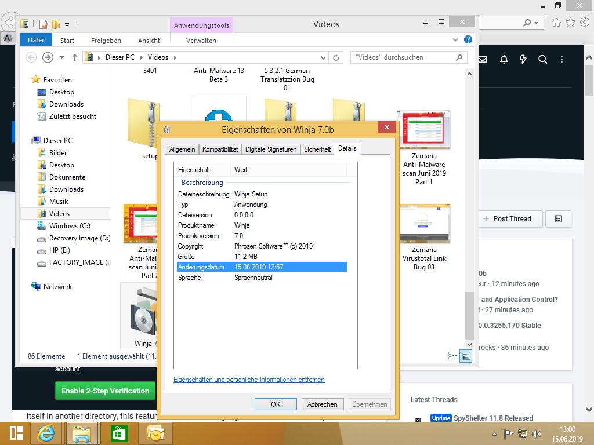Click the forum notification bell icon

[x=504, y=59]
